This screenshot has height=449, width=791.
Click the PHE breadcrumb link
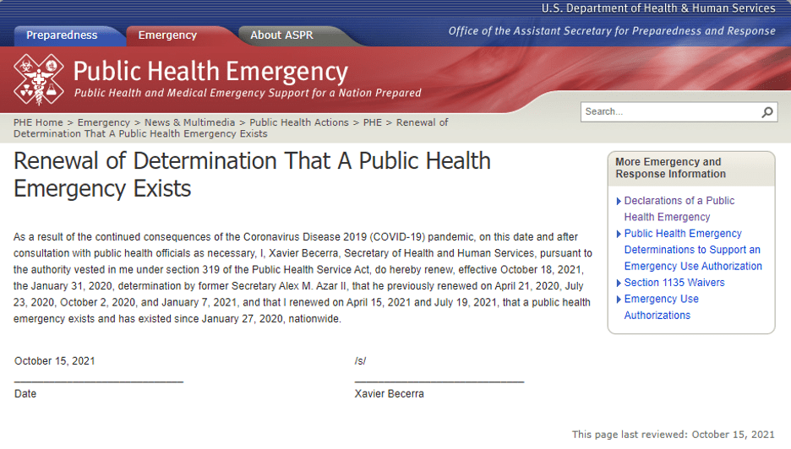click(373, 122)
